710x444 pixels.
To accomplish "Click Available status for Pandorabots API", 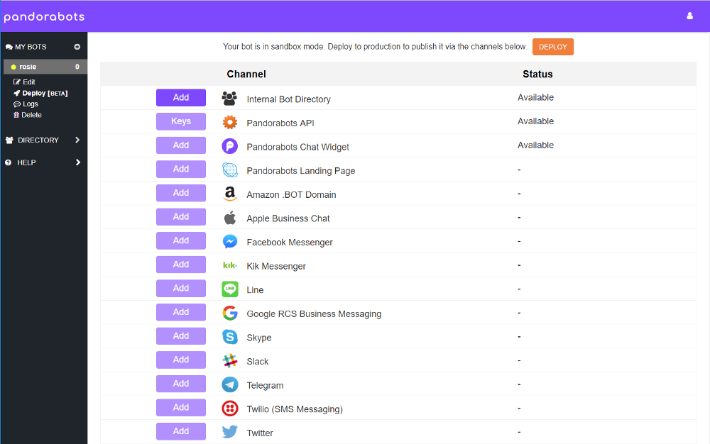I will (x=535, y=121).
